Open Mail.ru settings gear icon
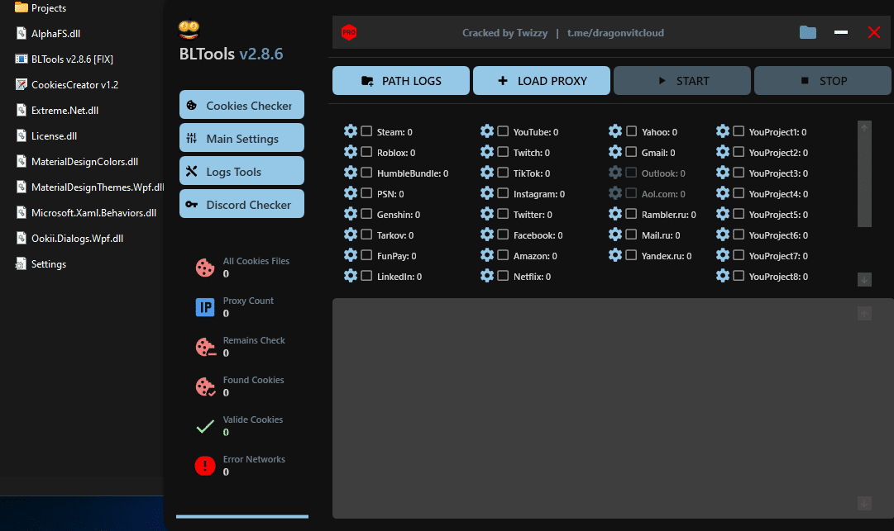The height and width of the screenshot is (531, 894). 615,235
